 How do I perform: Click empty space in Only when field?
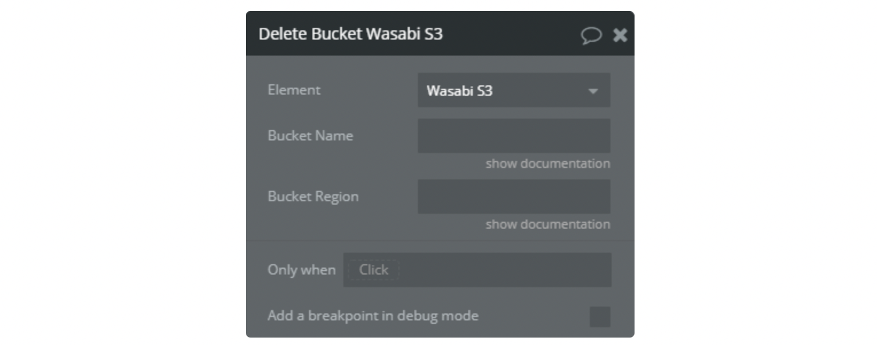(x=504, y=270)
